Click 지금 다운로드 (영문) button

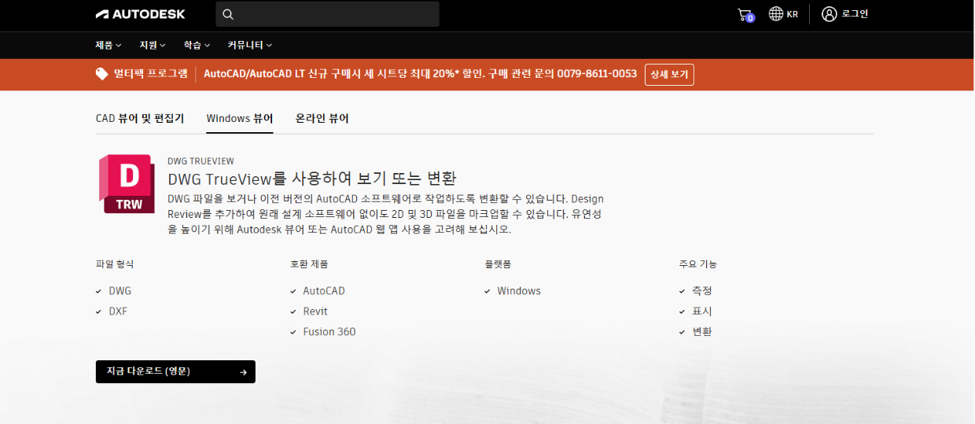[x=175, y=372]
